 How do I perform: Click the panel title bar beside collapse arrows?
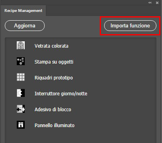(74, 3)
